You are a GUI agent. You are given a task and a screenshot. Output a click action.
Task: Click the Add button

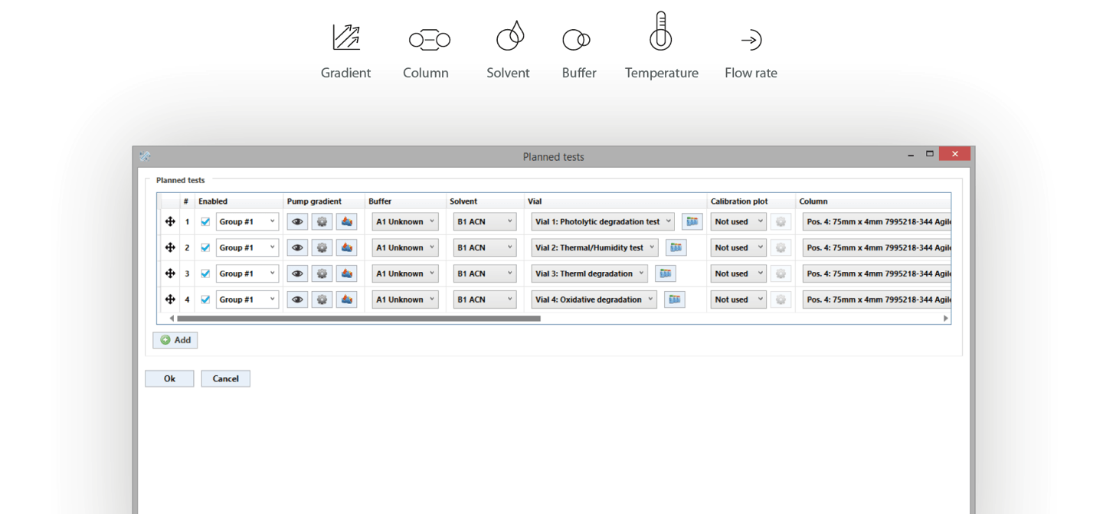pyautogui.click(x=175, y=340)
